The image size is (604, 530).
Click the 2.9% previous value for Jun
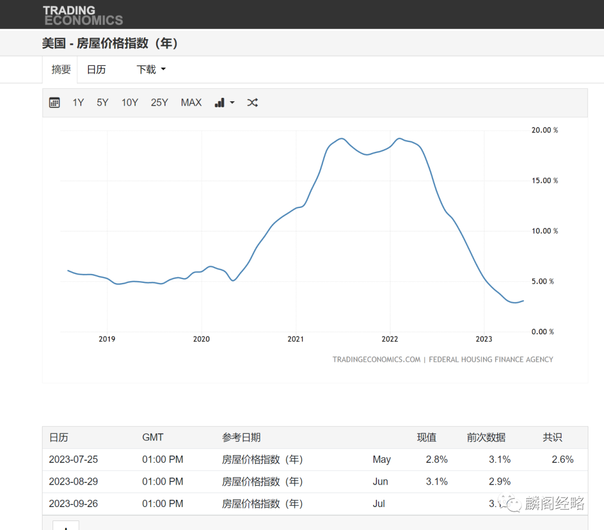(x=499, y=481)
